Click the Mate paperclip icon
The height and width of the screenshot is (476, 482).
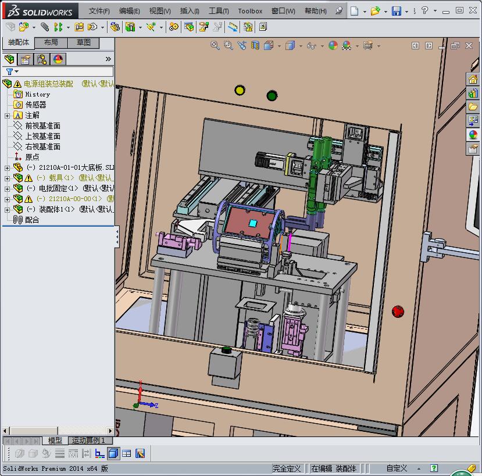(x=45, y=27)
